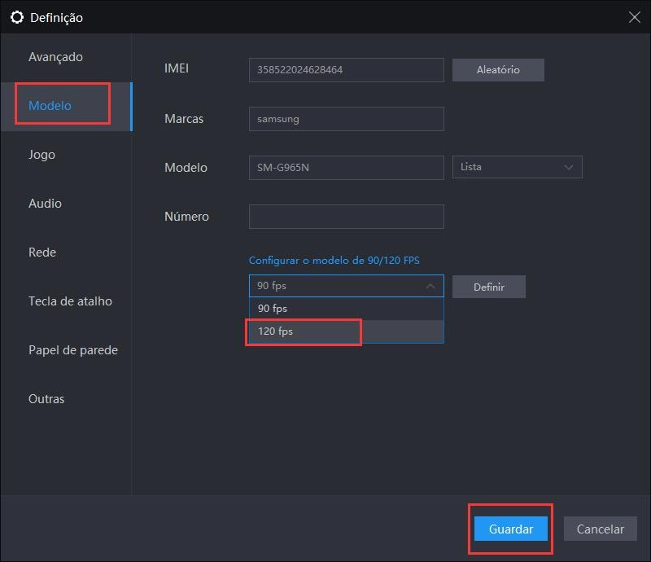Collapse the 90 fps dropdown box
Viewport: 651px width, 562px height.
click(346, 286)
